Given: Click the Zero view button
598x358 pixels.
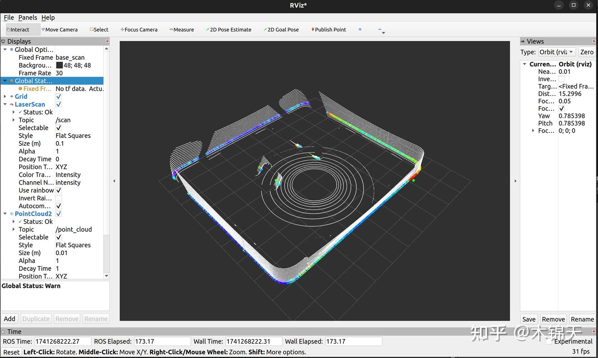Looking at the screenshot, I should pos(587,52).
